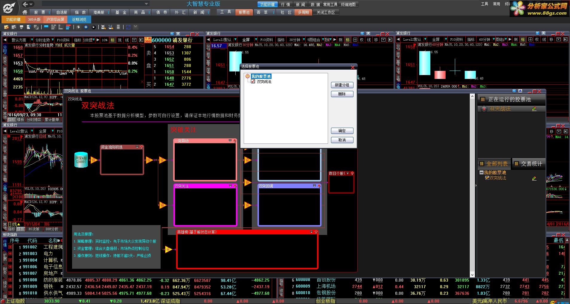
Task: Click the save (floppy disk) toolbar icon
Action: tap(21, 27)
